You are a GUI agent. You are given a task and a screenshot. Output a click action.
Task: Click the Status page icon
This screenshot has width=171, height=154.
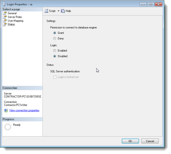coord(5,25)
